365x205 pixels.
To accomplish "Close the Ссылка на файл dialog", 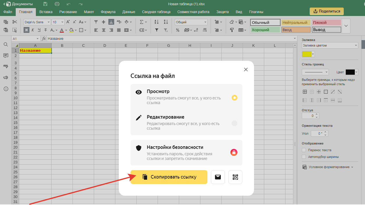I will 246,69.
